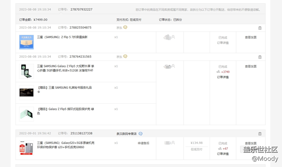The height and width of the screenshot is (167, 282).
Task: Click recipient person icon in Galaxy Z Flip5 phone row
Action: [173, 66]
